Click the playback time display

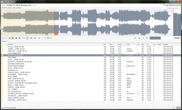click(x=47, y=38)
